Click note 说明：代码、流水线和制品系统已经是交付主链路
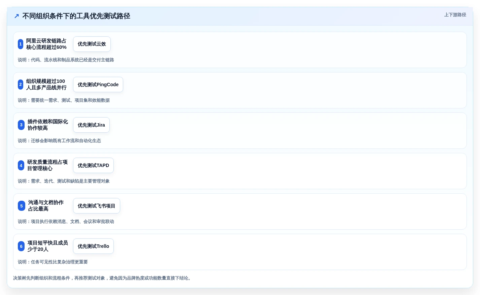480x295 pixels. tap(66, 60)
